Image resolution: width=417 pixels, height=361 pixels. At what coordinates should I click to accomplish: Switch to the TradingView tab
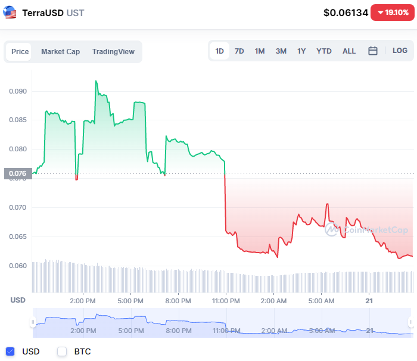[113, 52]
